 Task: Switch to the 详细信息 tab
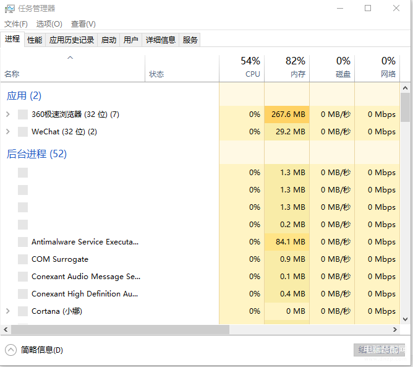tap(161, 40)
